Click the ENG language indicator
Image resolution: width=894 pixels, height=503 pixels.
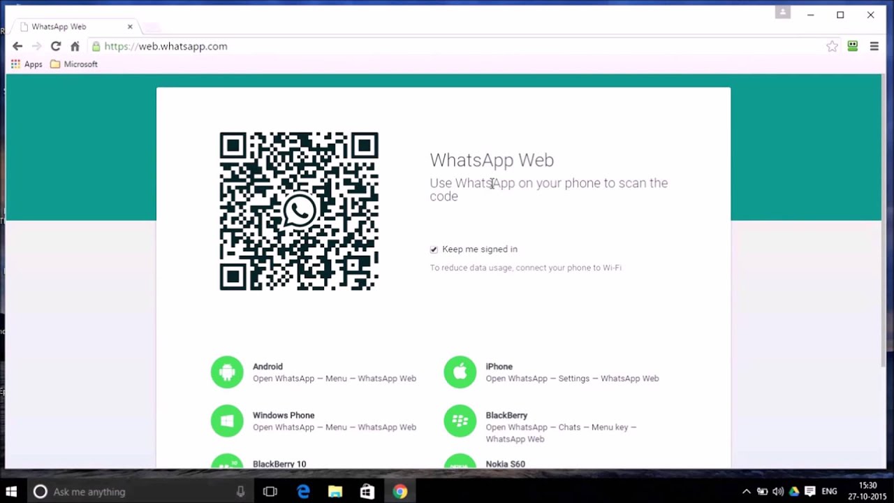point(829,492)
